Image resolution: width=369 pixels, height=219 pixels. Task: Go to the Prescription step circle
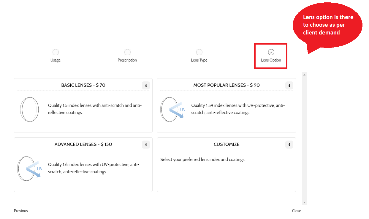pyautogui.click(x=127, y=52)
